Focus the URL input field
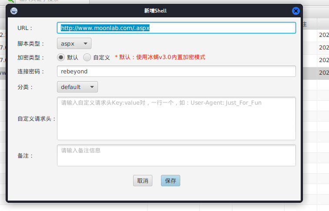 coord(176,28)
